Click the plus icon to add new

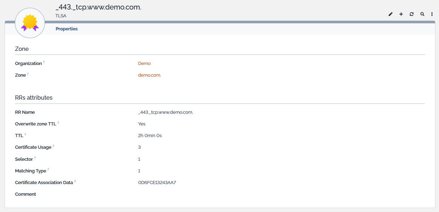pyautogui.click(x=401, y=14)
